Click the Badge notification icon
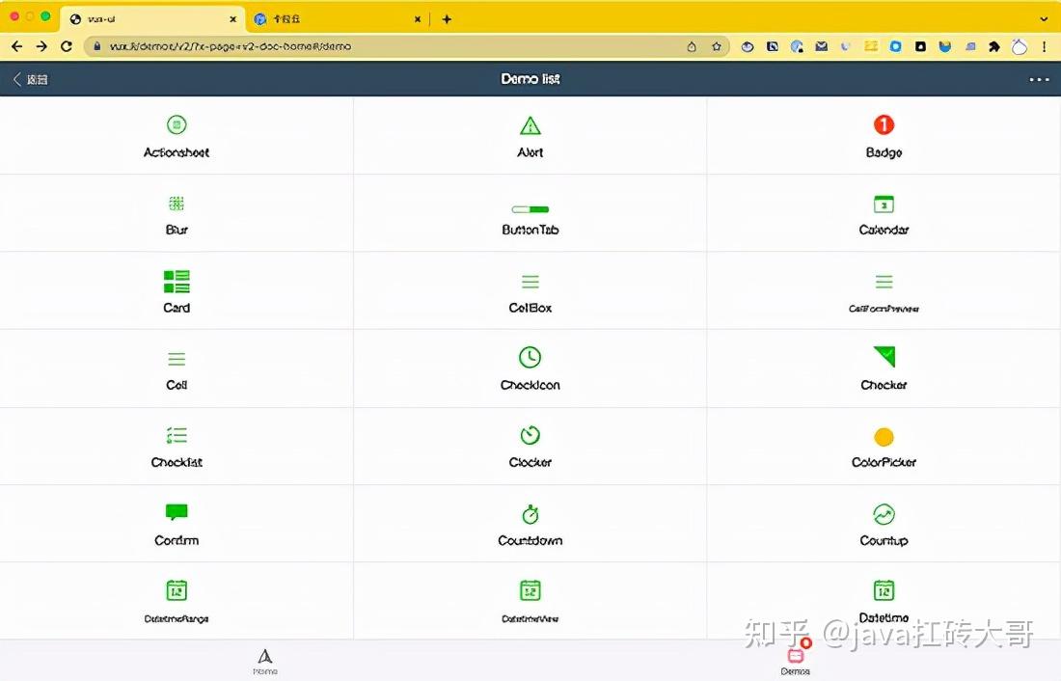Viewport: 1061px width, 681px height. click(x=884, y=124)
